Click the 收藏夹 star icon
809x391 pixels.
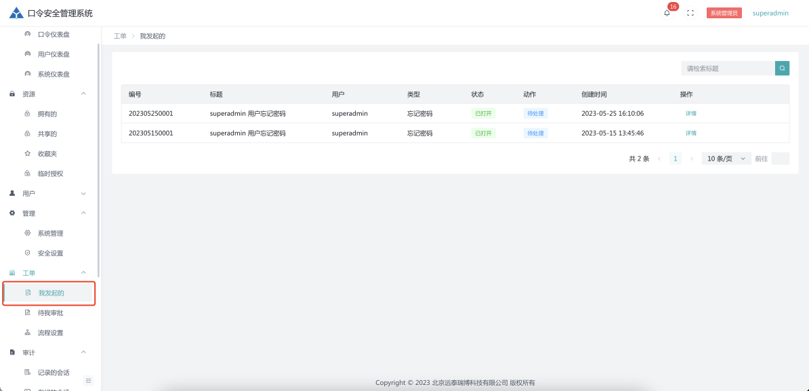click(27, 154)
